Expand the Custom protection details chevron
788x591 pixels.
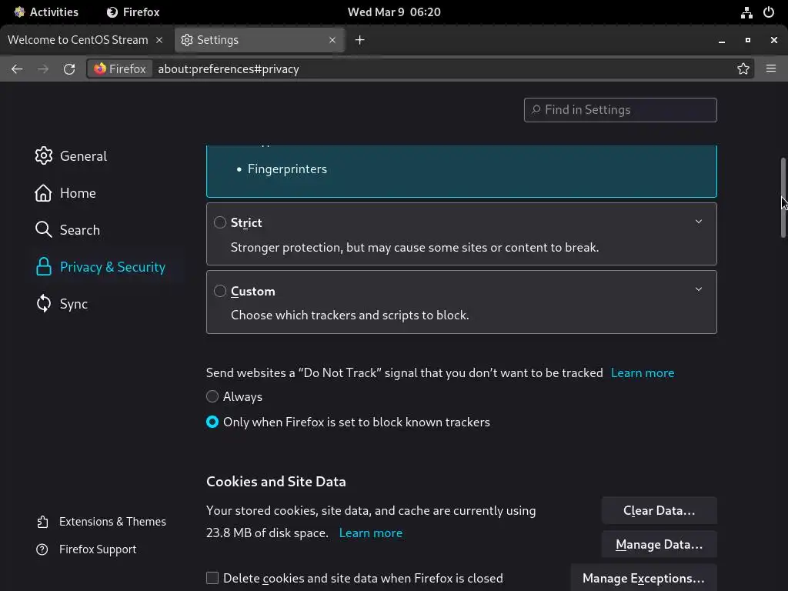click(x=699, y=289)
